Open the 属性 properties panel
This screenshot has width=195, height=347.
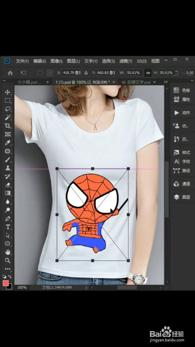pyautogui.click(x=182, y=99)
